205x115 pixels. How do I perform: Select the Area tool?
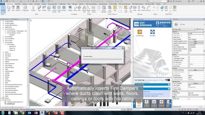coord(115,9)
